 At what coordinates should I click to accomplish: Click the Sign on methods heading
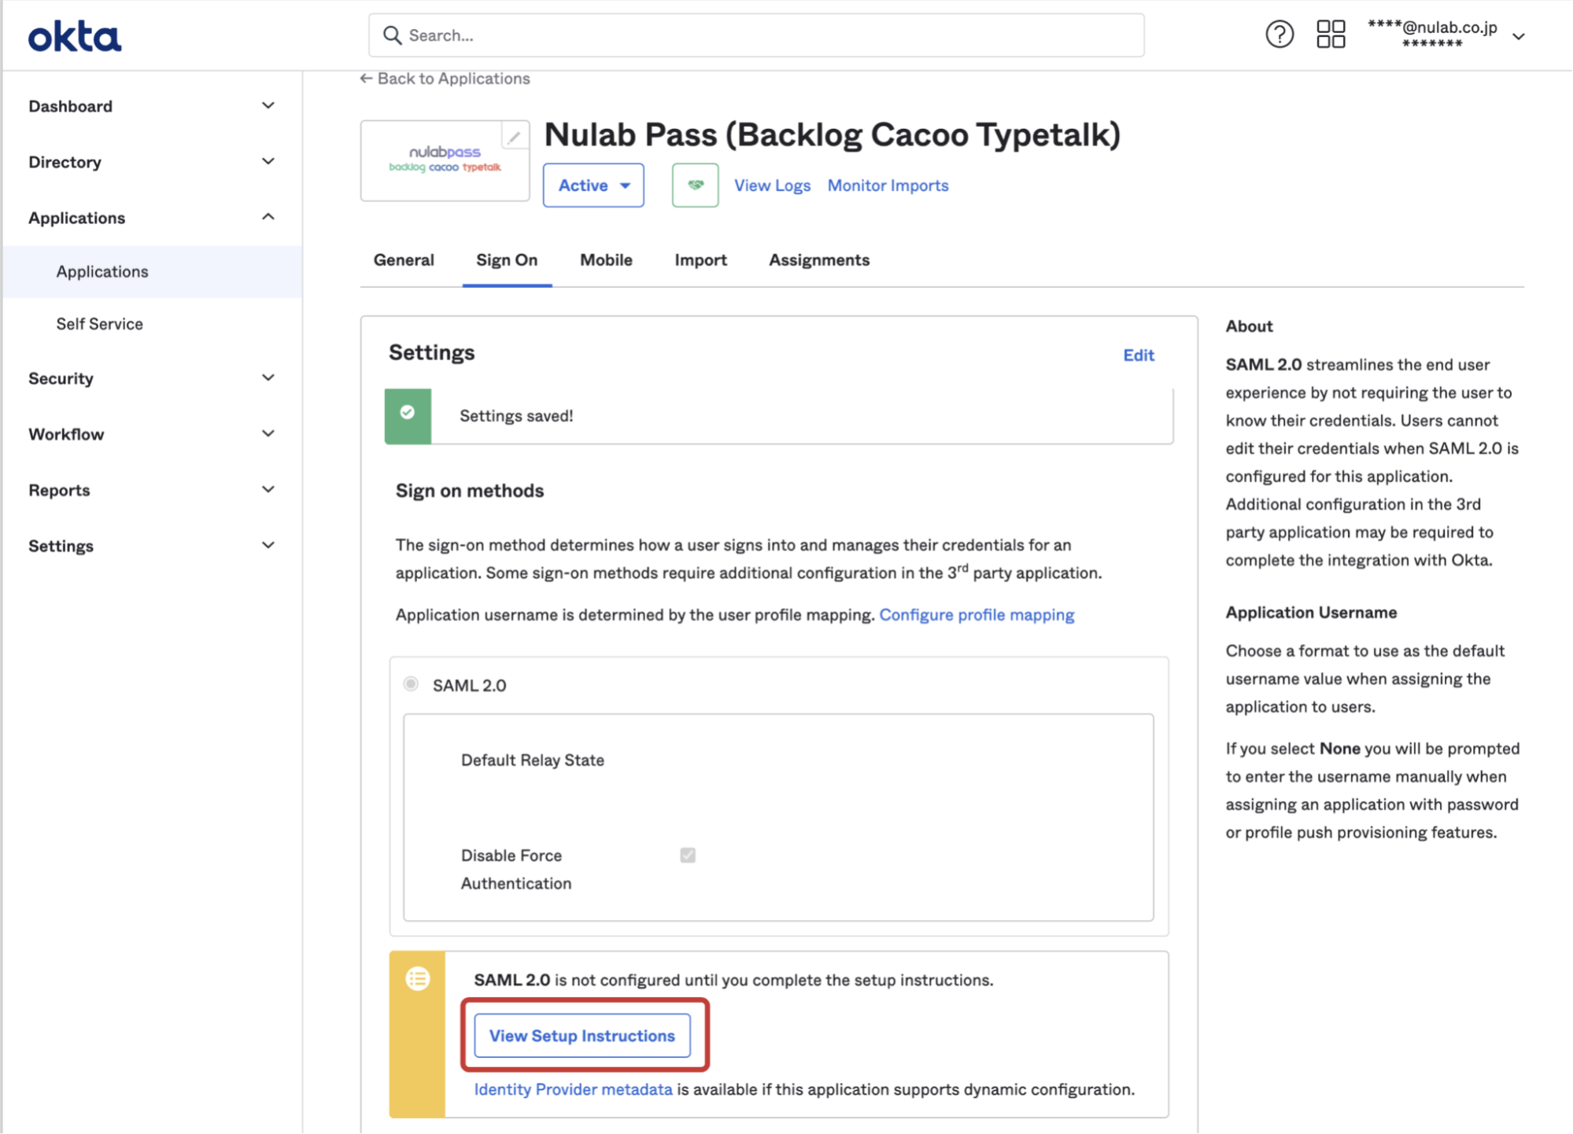470,491
